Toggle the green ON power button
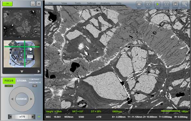The width and height of the screenshot is (191, 121). (7, 4)
